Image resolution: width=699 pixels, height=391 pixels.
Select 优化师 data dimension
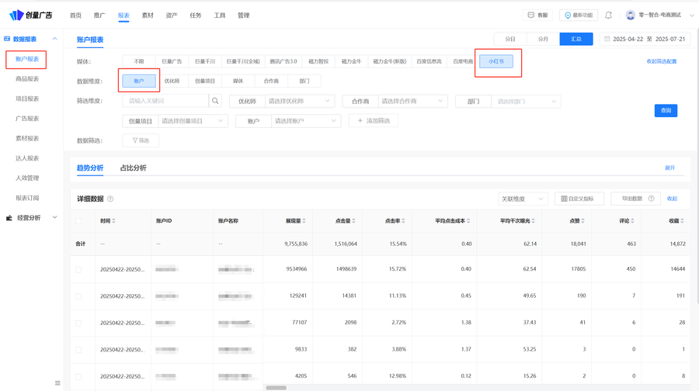pos(172,81)
